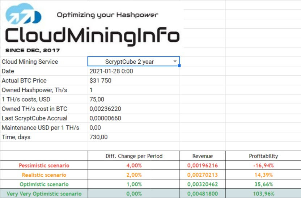Click the 'Owned Hashpower, Th/s' label
The width and height of the screenshot is (301, 198).
tap(34, 90)
